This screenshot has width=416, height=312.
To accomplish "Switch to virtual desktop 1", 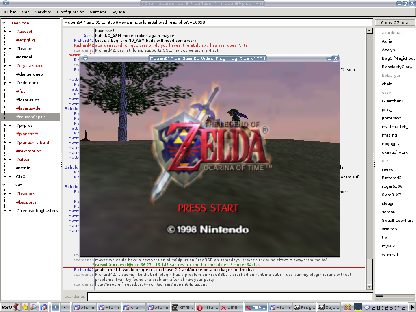I will pos(55,307).
